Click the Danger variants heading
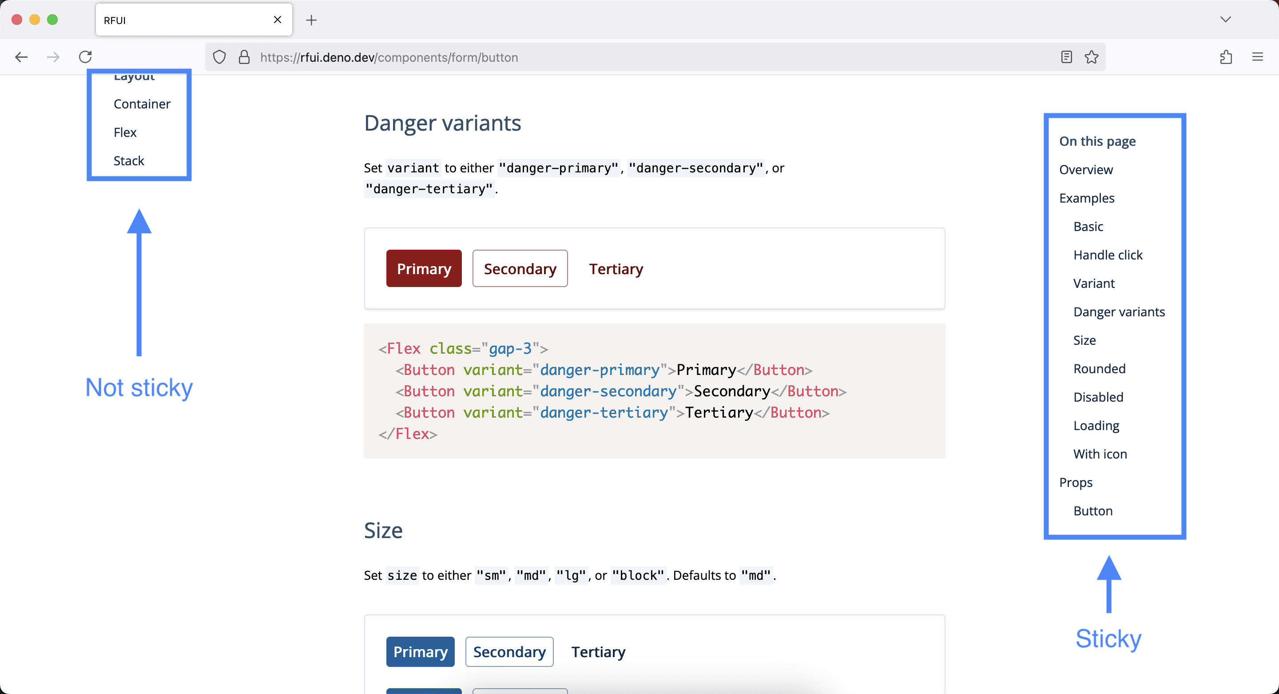1279x694 pixels. point(442,123)
